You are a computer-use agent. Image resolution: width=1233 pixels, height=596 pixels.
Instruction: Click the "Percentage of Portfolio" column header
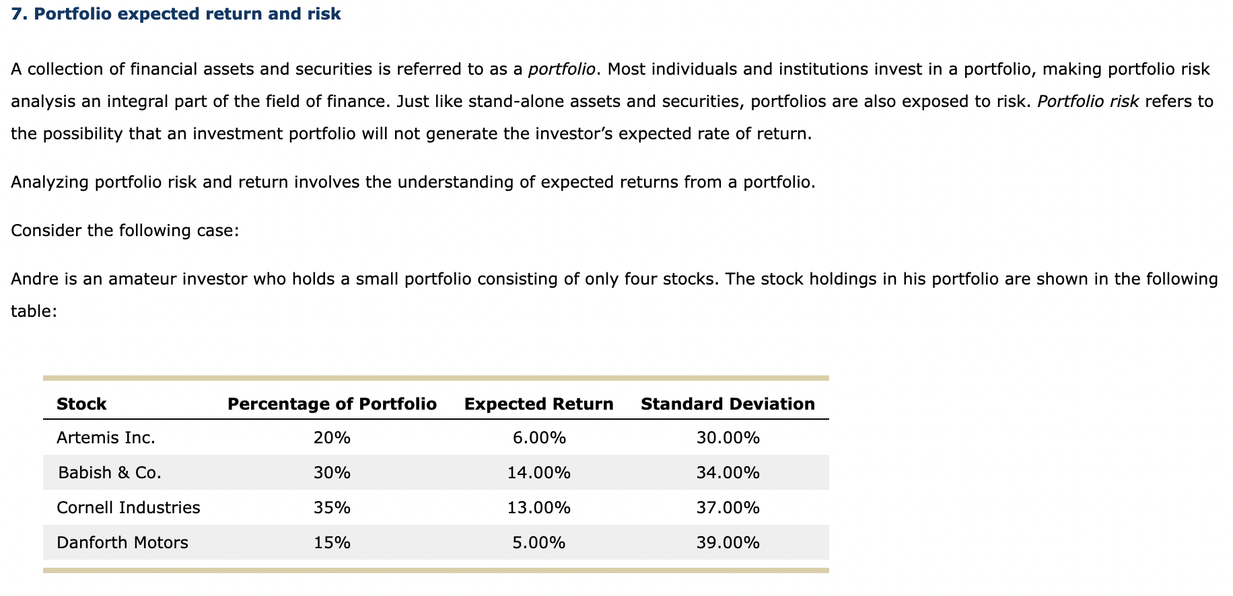[x=332, y=404]
